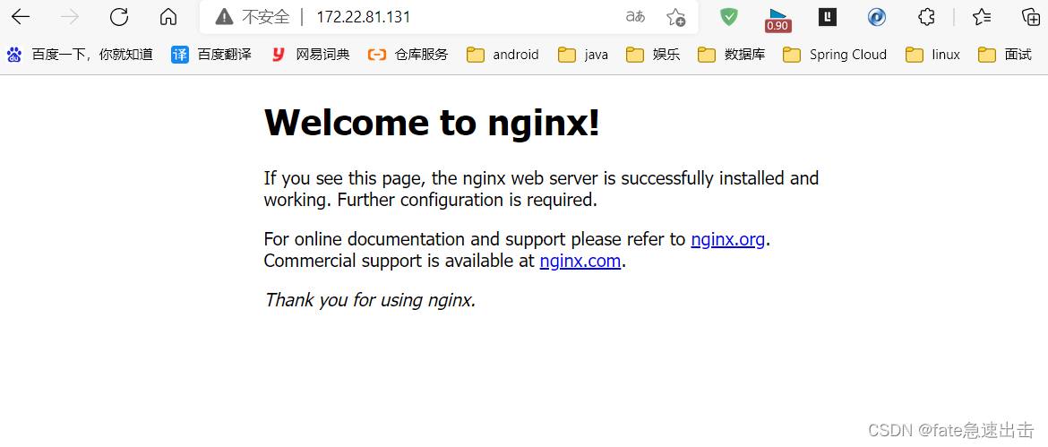Open the 百度翻译 bookmark
This screenshot has width=1048, height=447.
pyautogui.click(x=211, y=55)
